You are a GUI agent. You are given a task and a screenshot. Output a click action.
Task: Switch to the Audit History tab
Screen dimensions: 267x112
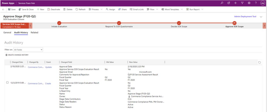[x=21, y=32]
